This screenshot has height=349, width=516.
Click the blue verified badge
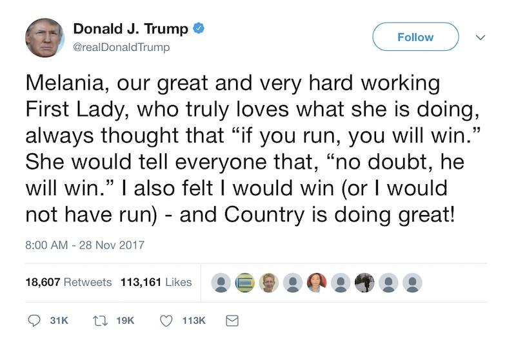200,29
